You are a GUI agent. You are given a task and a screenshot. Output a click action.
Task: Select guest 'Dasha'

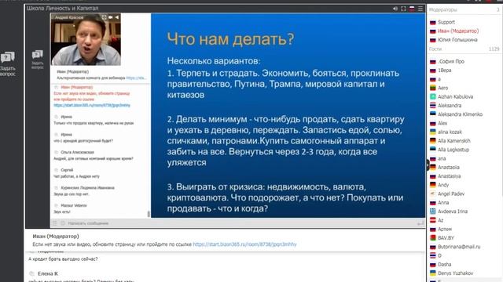(444, 265)
